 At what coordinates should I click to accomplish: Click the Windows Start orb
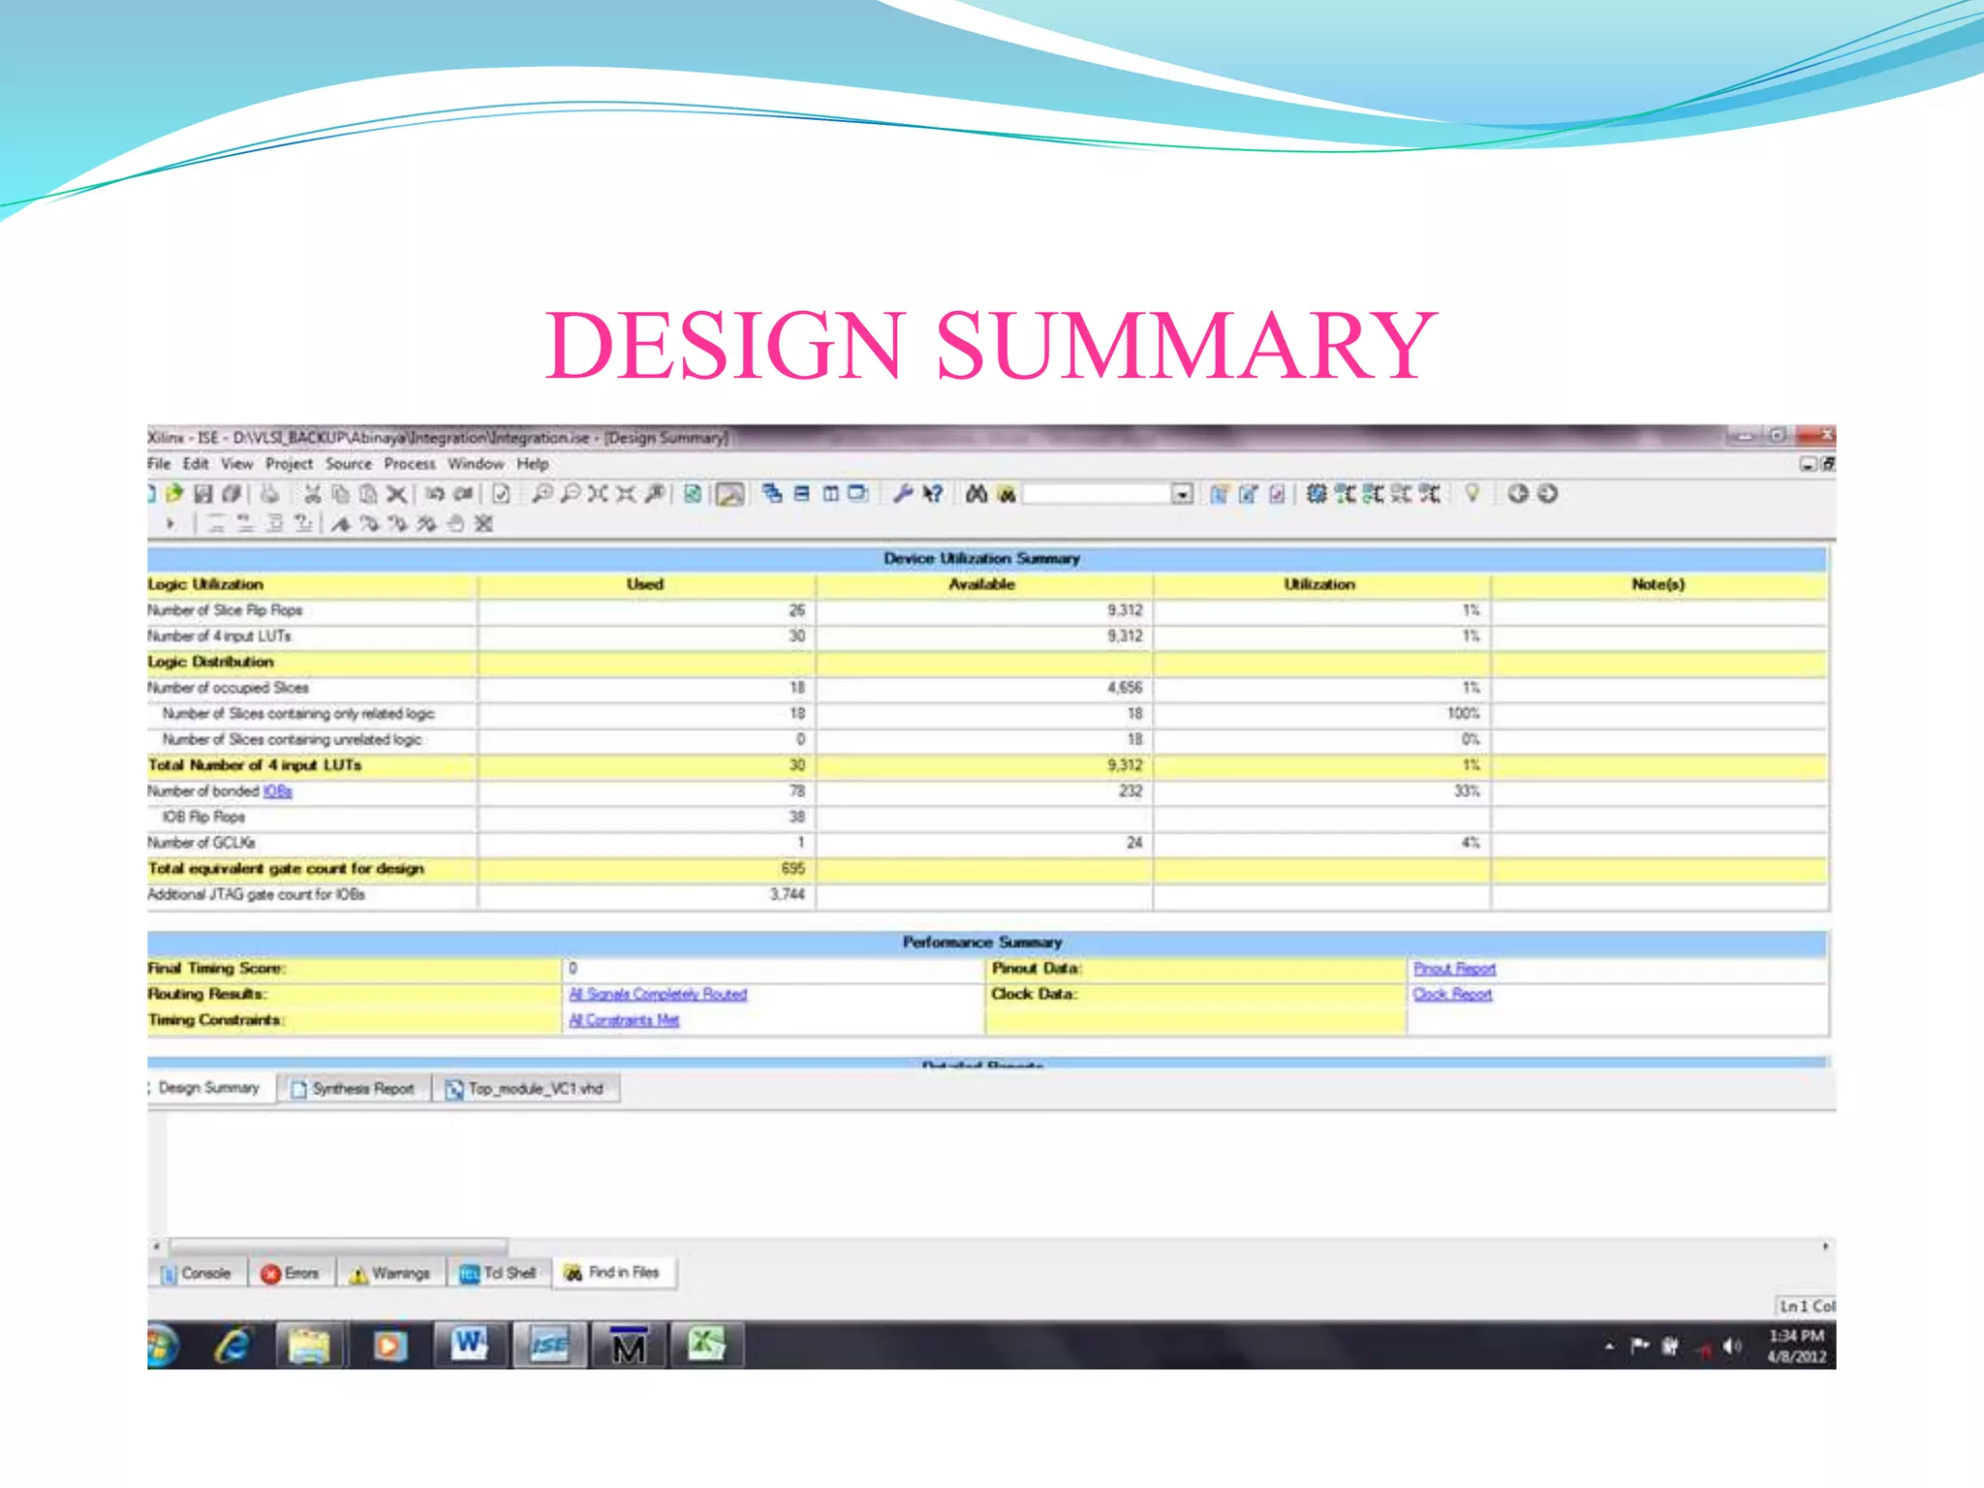pyautogui.click(x=162, y=1346)
